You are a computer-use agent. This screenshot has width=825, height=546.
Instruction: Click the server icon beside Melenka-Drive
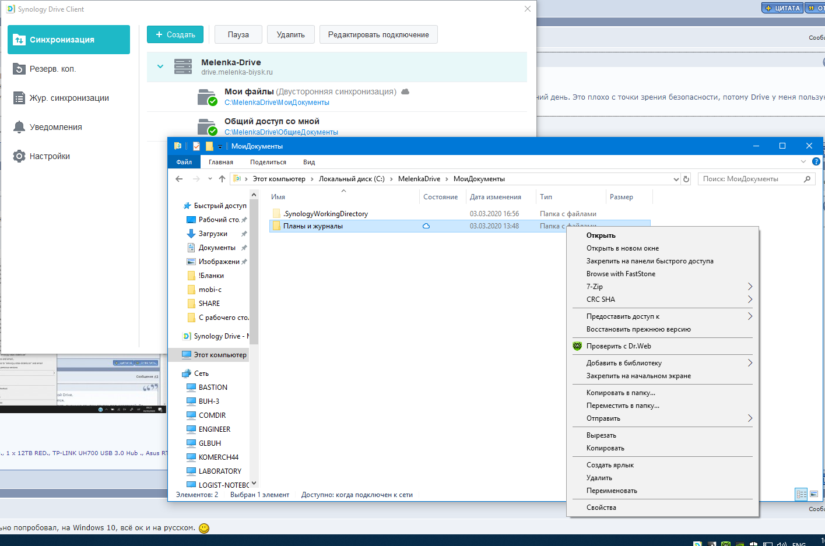coord(183,66)
